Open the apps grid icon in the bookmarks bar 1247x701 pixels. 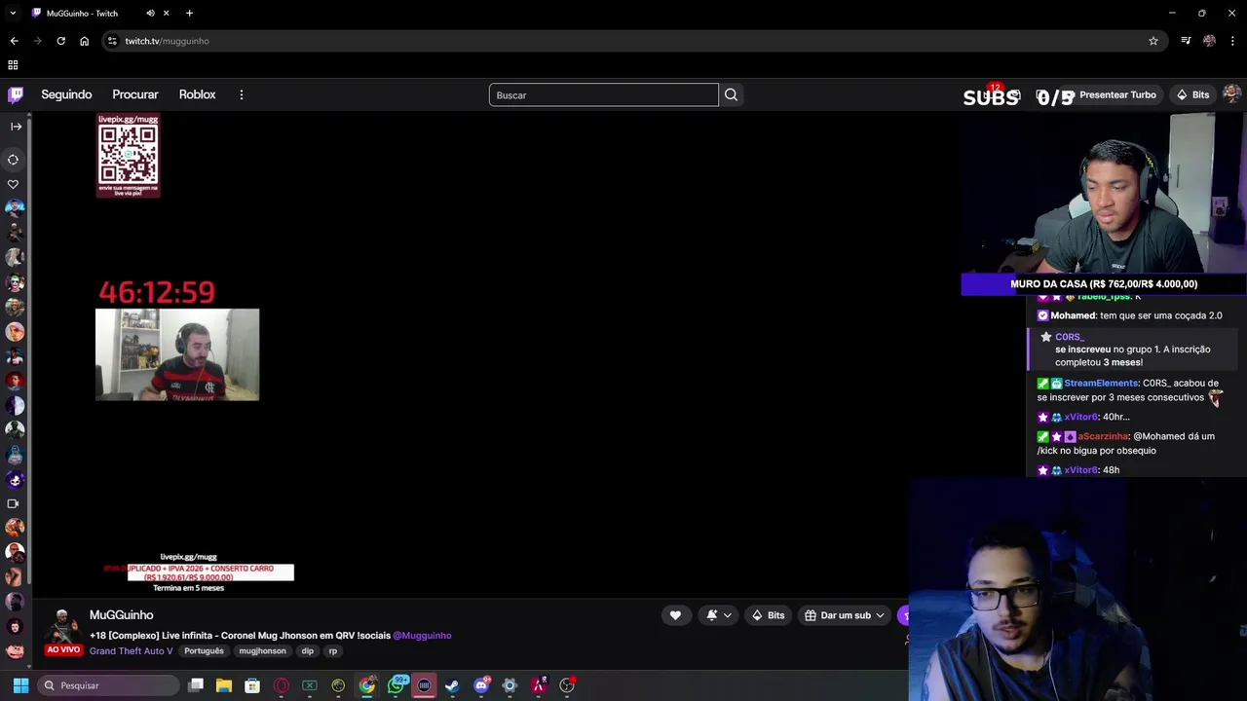13,65
